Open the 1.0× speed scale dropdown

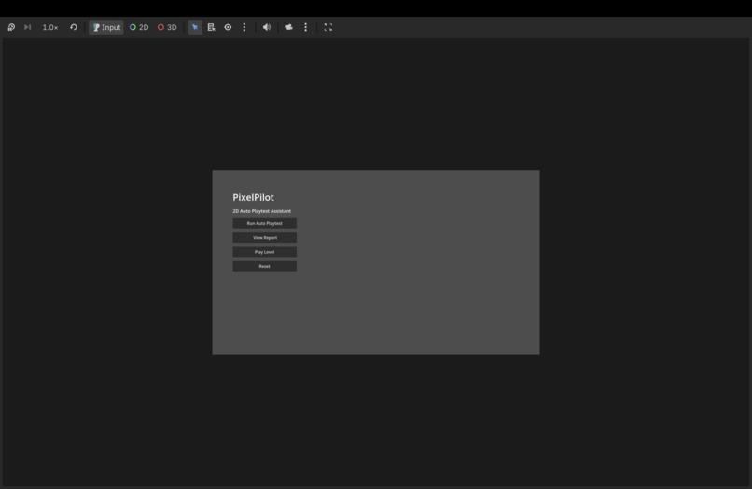[x=50, y=27]
